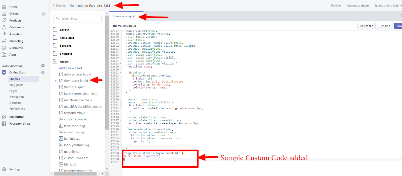Open theme.js.liquid asset file

pos(74,87)
